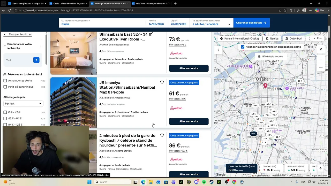This screenshot has width=331, height=186.
Task: Open Kyobashi listing's Aller sur le site
Action: point(189,174)
